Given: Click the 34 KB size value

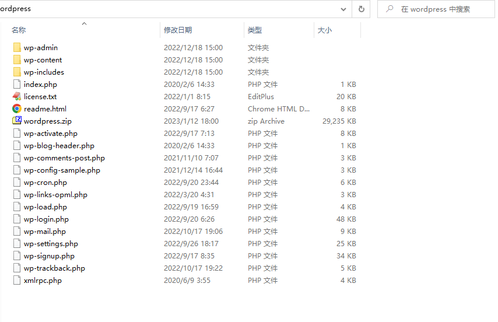Looking at the screenshot, I should 346,256.
